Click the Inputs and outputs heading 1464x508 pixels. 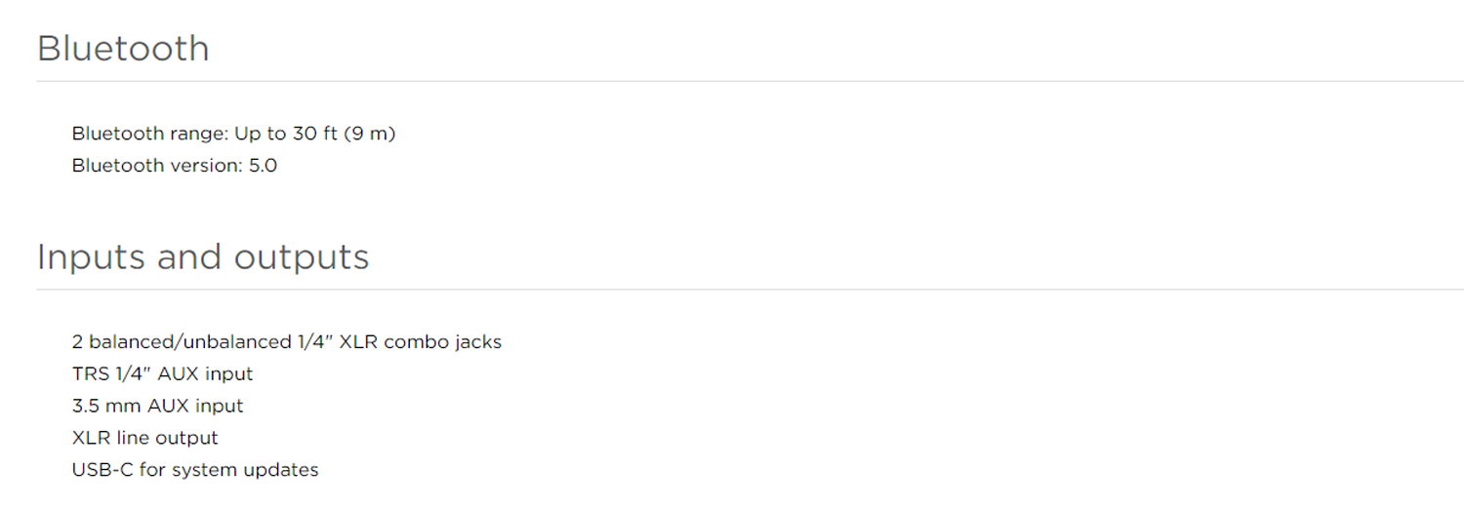click(203, 257)
